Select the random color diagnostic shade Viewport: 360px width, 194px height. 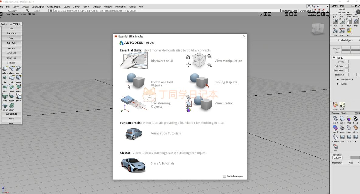[349, 119]
